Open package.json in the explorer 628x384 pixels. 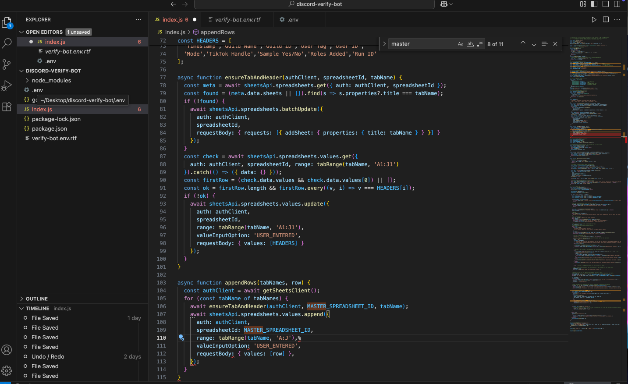[50, 129]
